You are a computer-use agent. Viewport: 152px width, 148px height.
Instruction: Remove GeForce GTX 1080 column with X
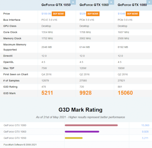pyautogui.click(x=149, y=2)
